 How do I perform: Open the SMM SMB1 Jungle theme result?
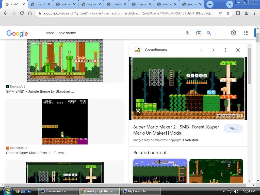click(40, 91)
